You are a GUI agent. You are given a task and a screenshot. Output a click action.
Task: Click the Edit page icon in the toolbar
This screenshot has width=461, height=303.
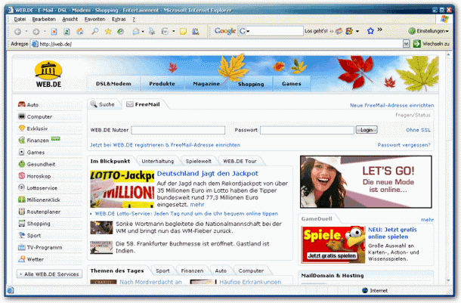coord(165,31)
